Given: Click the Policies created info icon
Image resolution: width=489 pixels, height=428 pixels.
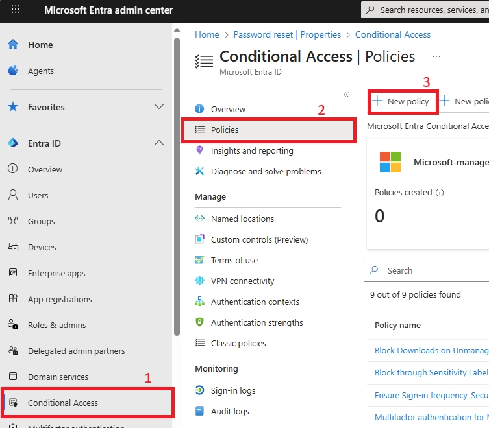Looking at the screenshot, I should pos(440,193).
